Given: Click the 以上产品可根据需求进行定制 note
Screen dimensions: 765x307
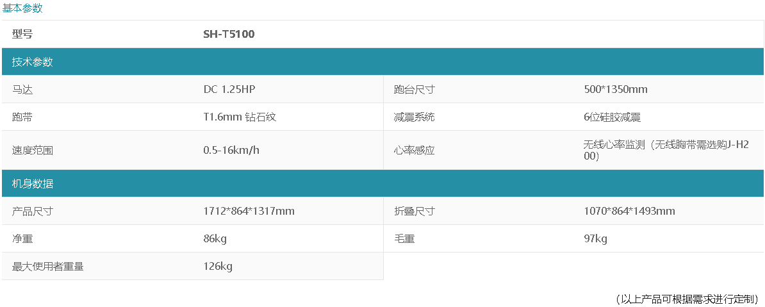Looking at the screenshot, I should [x=686, y=299].
